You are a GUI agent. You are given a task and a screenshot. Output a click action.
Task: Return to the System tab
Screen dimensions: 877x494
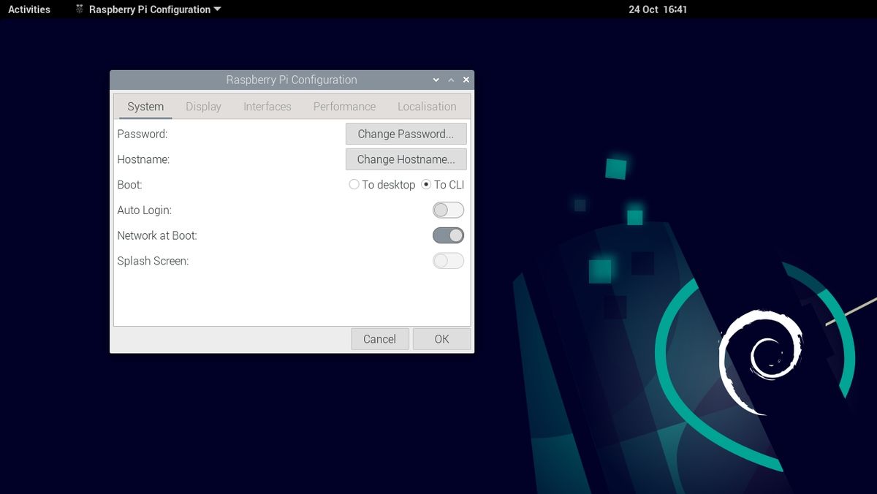click(145, 106)
